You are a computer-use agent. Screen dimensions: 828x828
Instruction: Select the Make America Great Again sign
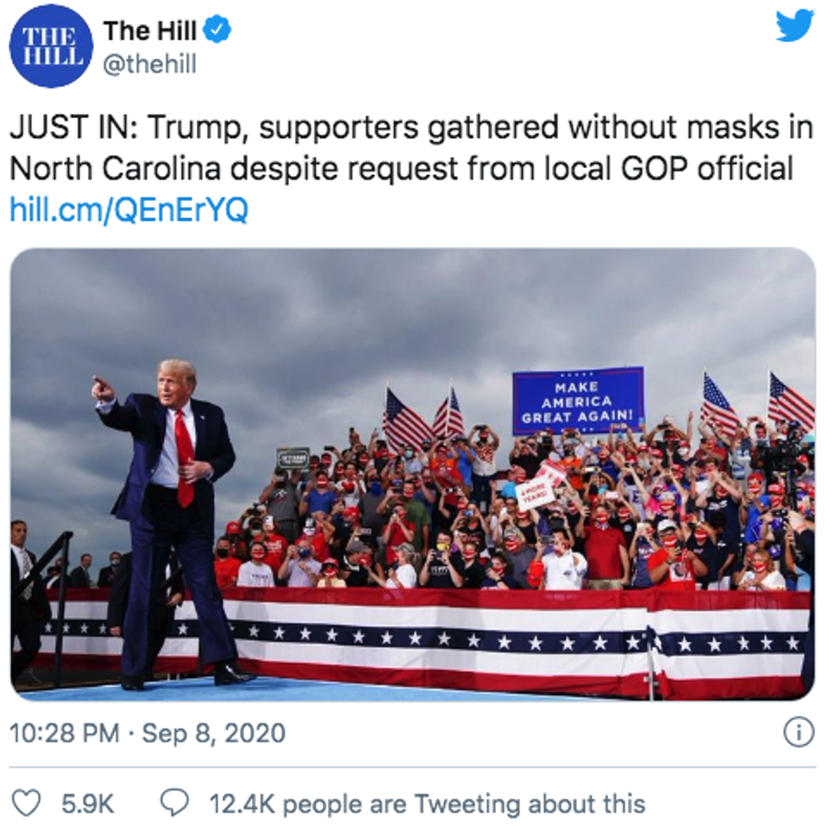pyautogui.click(x=578, y=400)
